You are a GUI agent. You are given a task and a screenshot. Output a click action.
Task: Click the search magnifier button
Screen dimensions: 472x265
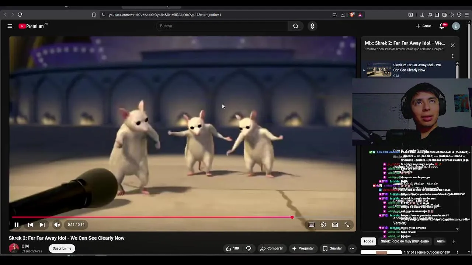click(296, 26)
